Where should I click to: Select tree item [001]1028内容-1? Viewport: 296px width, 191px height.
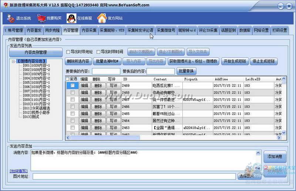36,66
